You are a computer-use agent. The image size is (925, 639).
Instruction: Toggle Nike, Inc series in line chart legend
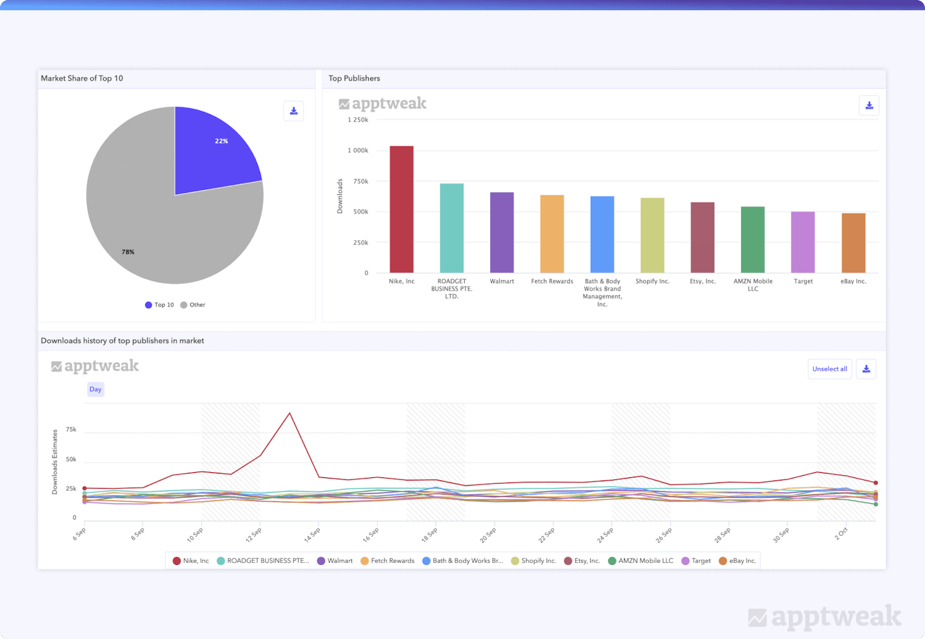point(190,561)
